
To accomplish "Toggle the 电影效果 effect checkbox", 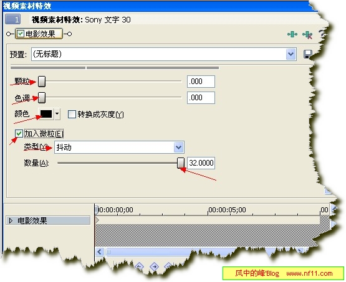I will (21, 34).
